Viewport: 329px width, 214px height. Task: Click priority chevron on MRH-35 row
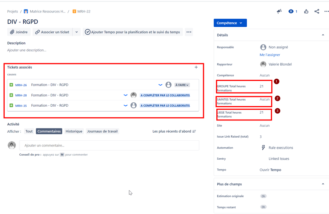click(125, 105)
